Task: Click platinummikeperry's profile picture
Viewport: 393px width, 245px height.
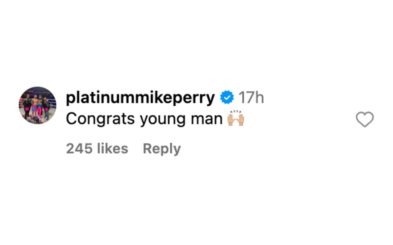Action: point(37,104)
